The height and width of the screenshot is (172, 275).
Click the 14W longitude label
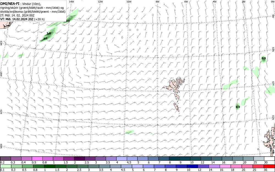71,2
